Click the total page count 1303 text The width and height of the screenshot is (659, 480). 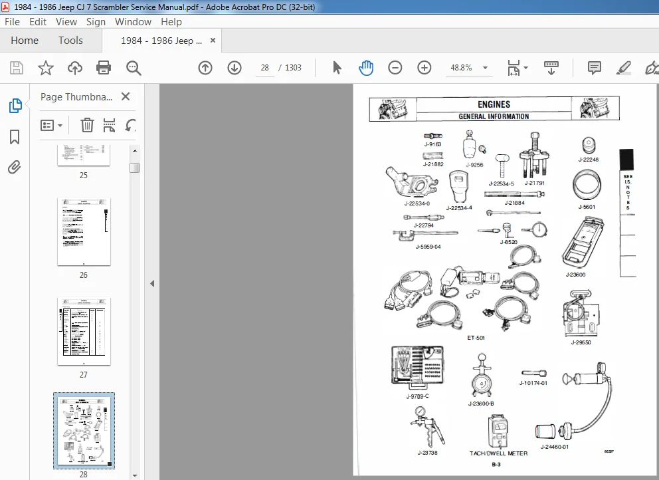coord(293,68)
